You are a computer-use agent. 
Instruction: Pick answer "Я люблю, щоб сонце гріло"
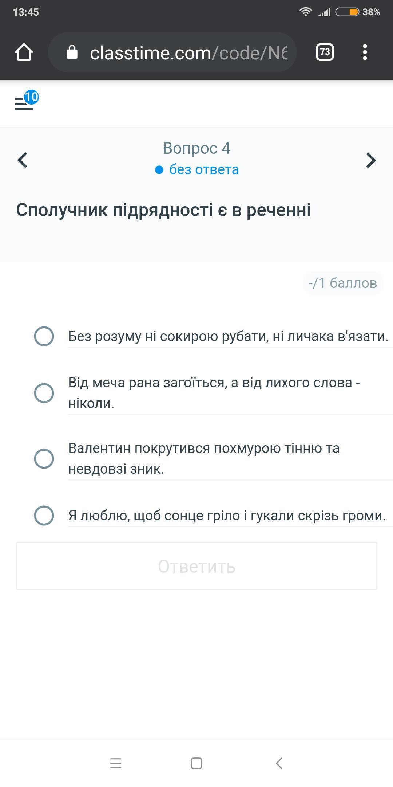click(44, 516)
